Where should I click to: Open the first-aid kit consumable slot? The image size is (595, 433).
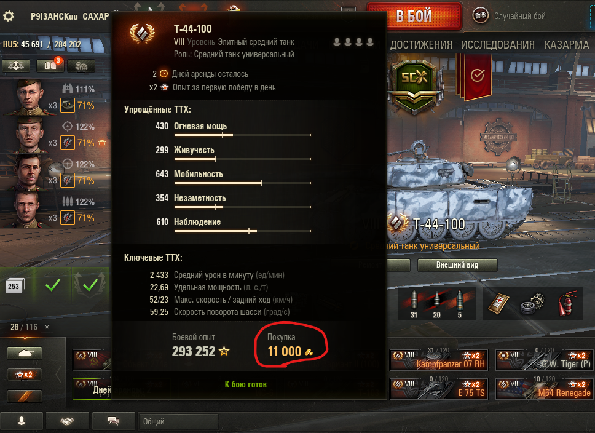coord(498,303)
